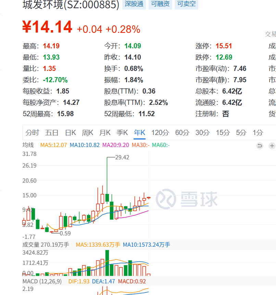Click the 深股通 tag
This screenshot has width=276, height=295.
[134, 3]
